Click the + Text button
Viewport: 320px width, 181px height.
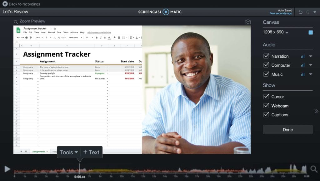point(92,152)
